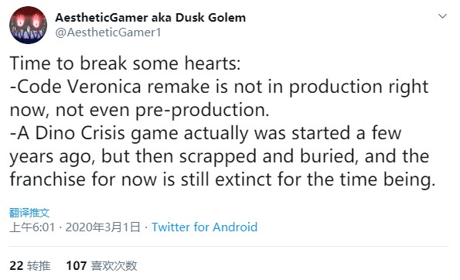Open the AestheticGamer profile avatar

(28, 26)
